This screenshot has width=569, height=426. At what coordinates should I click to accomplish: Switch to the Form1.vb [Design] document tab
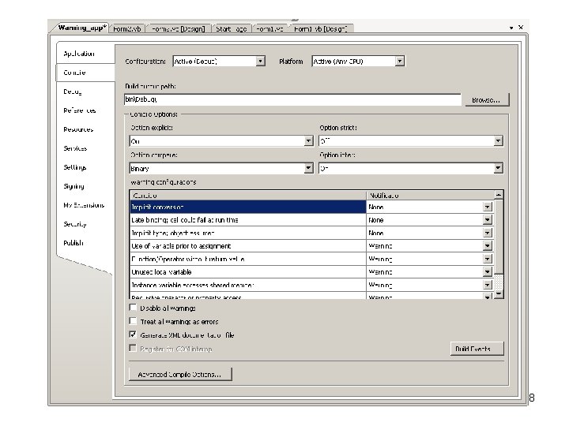coord(320,28)
